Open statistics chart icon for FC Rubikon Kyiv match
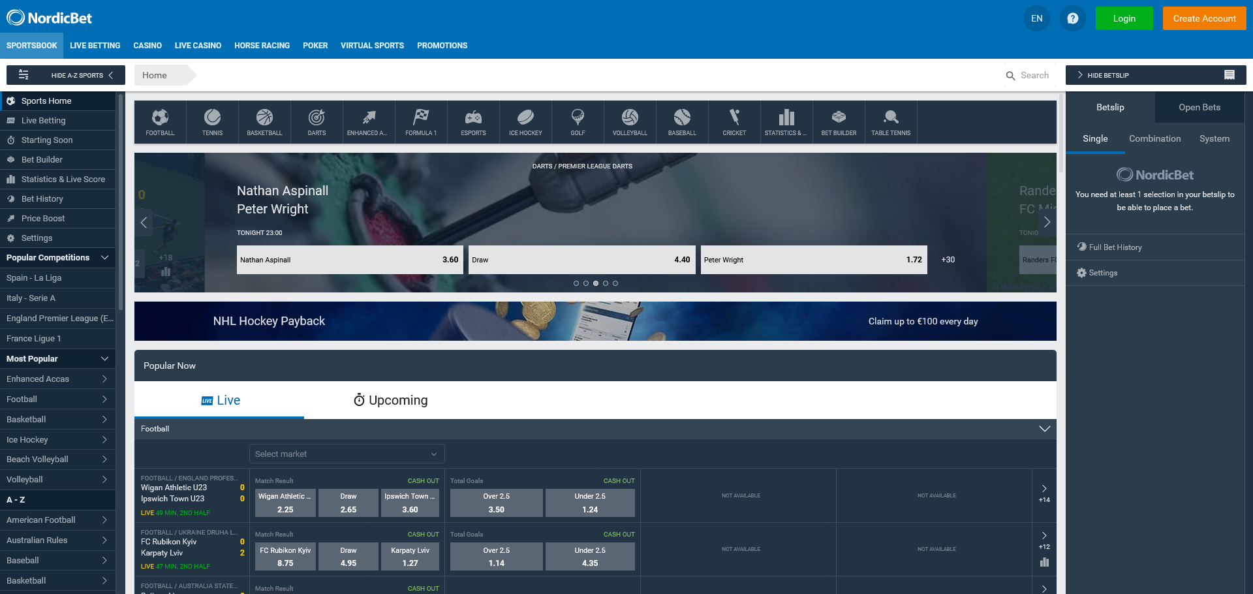The height and width of the screenshot is (594, 1253). pos(1044,562)
